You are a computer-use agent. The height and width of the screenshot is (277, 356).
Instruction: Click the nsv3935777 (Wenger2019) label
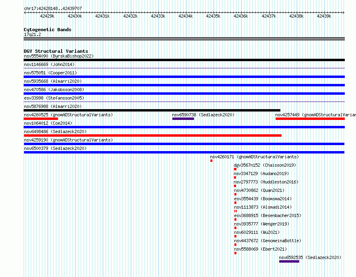pos(262,224)
